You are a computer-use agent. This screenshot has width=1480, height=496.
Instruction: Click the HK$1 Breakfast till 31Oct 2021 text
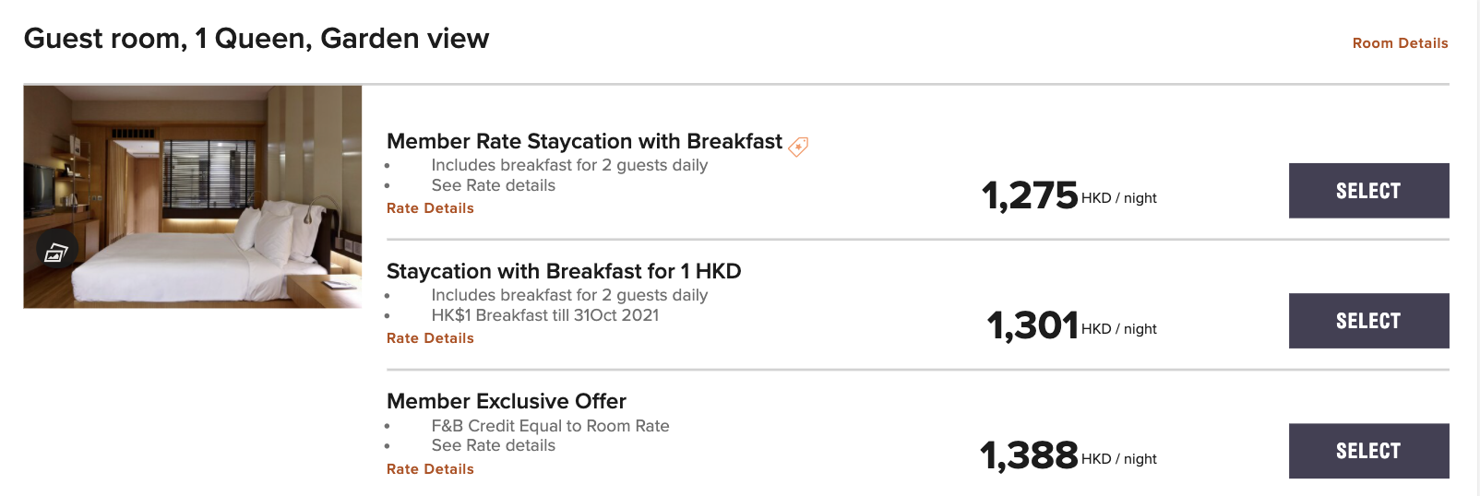coord(545,315)
